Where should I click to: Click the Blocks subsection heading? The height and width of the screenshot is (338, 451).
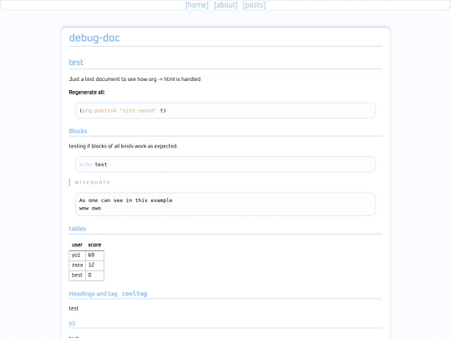tap(78, 131)
